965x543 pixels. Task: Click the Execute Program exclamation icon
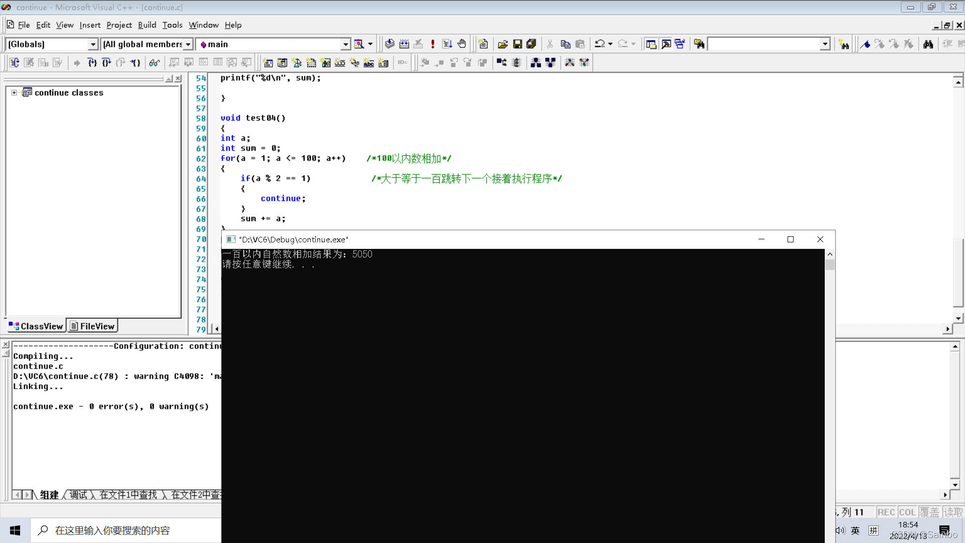[433, 44]
